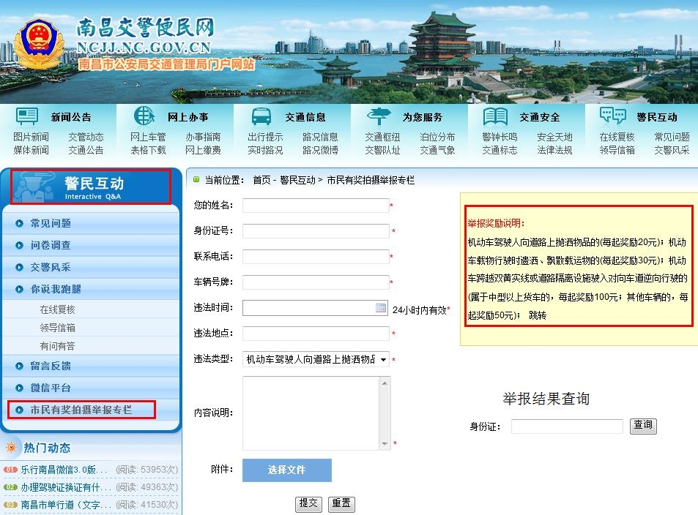Open the 交通气象 link

[437, 150]
